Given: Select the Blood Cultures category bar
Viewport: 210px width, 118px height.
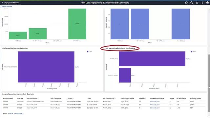Looking at the screenshot, I should tap(152, 59).
